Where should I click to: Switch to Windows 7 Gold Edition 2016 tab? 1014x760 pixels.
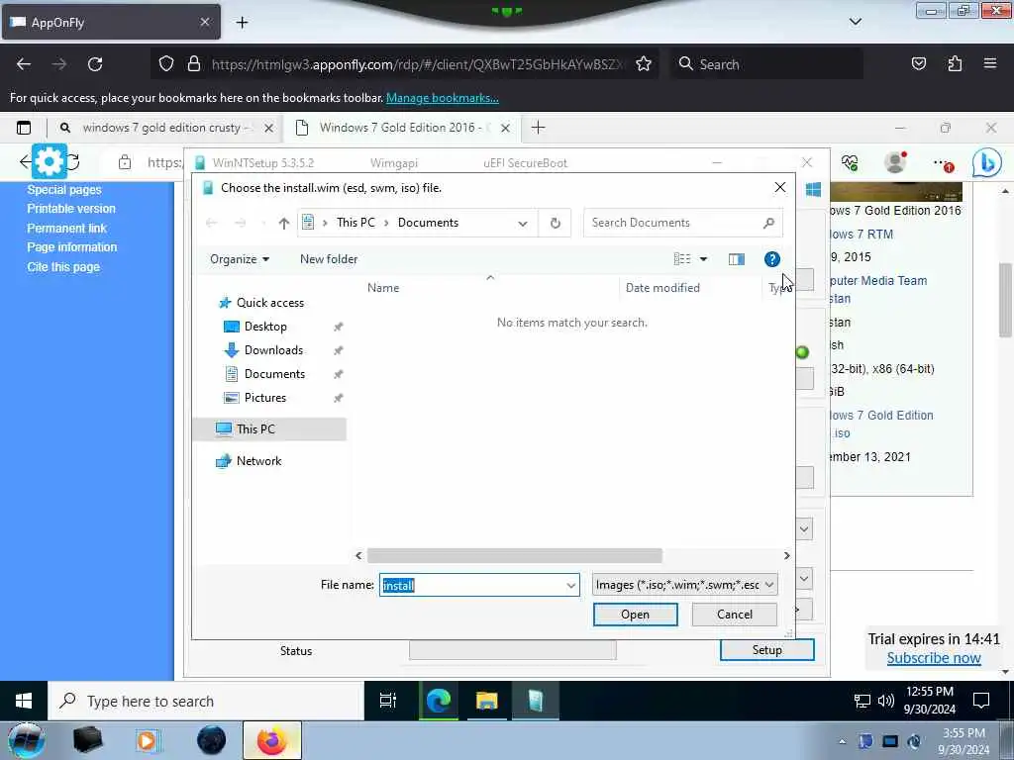click(400, 128)
